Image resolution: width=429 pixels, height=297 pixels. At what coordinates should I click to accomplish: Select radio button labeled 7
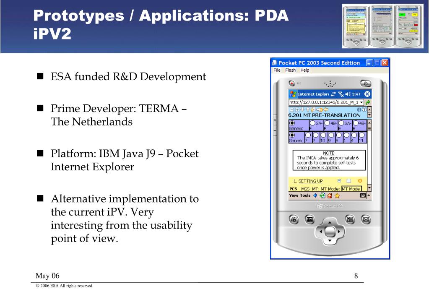pos(308,135)
